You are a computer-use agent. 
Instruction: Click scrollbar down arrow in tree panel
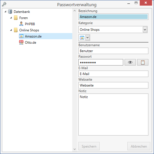tap(75, 149)
